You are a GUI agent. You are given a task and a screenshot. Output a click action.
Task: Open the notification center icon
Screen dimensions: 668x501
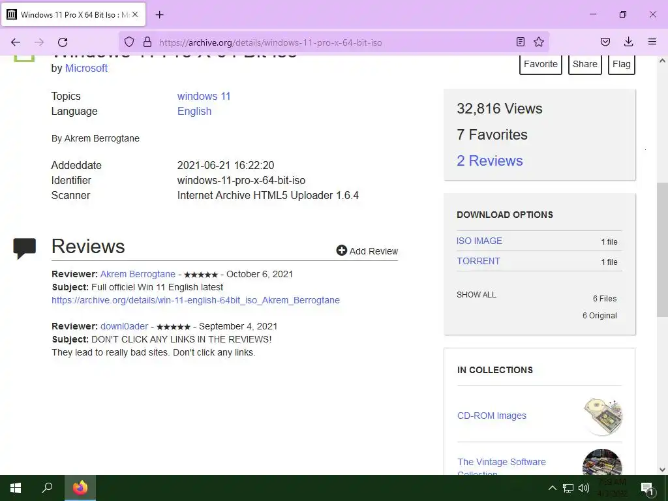click(647, 489)
